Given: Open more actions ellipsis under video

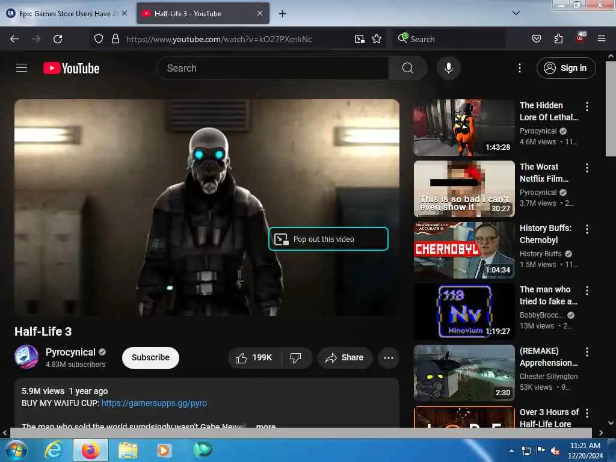Looking at the screenshot, I should pyautogui.click(x=389, y=357).
